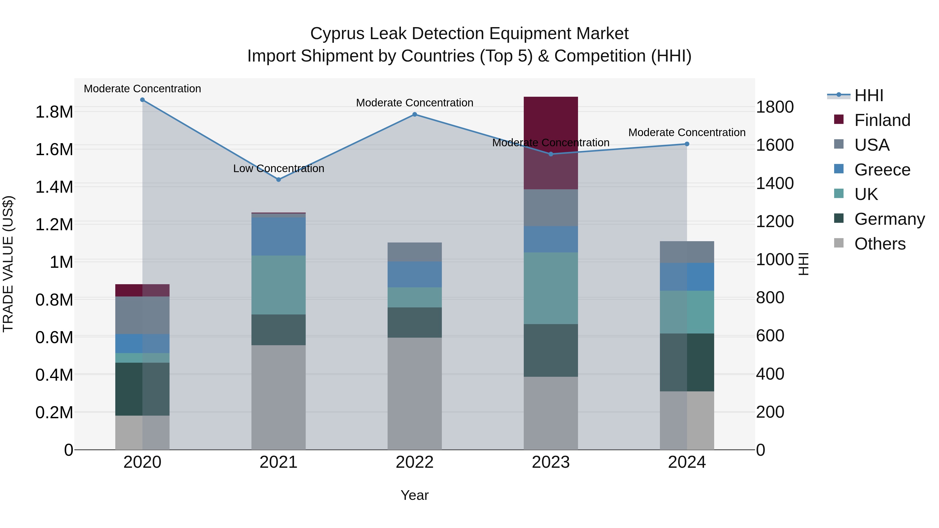Click the 'TRADE VALUE (US$)' axis title
The width and height of the screenshot is (939, 528).
pos(8,264)
